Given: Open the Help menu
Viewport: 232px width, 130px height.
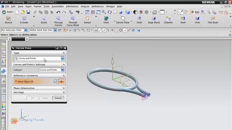Looking at the screenshot, I should 119,6.
